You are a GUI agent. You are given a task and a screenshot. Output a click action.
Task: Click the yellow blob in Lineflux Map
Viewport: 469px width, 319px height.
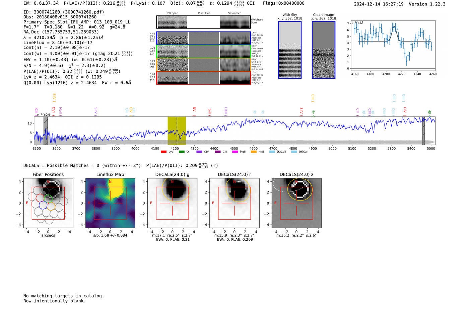pos(116,188)
